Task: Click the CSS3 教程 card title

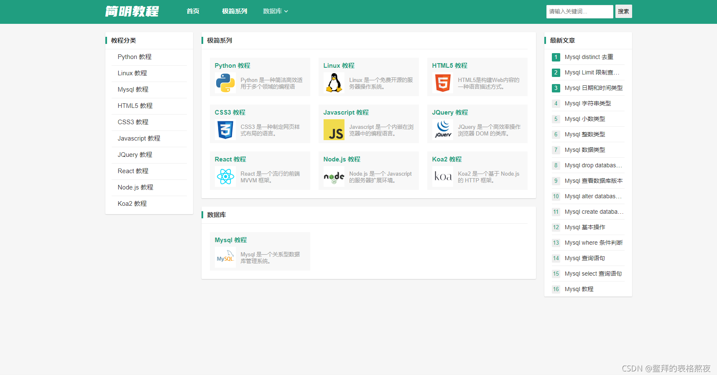Action: click(x=230, y=113)
